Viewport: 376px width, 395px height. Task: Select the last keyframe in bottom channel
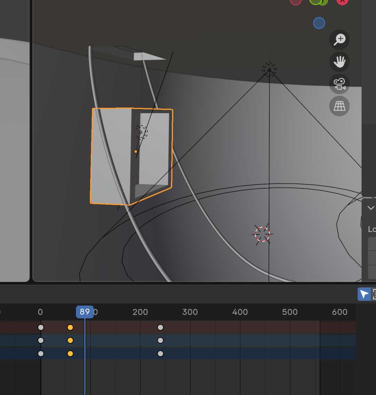pos(160,354)
